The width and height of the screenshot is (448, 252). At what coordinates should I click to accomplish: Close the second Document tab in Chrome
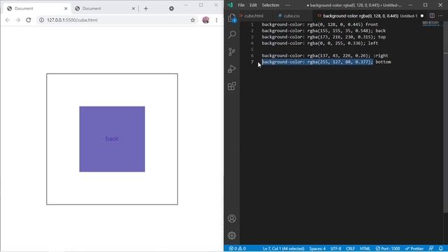[x=134, y=8]
